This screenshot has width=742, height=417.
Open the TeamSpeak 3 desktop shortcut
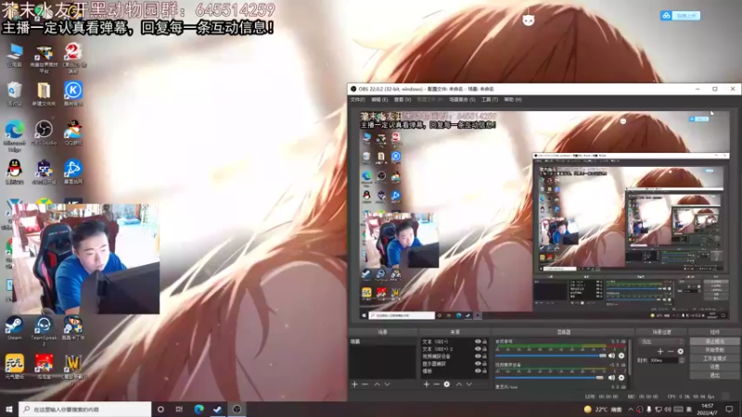[x=44, y=331]
